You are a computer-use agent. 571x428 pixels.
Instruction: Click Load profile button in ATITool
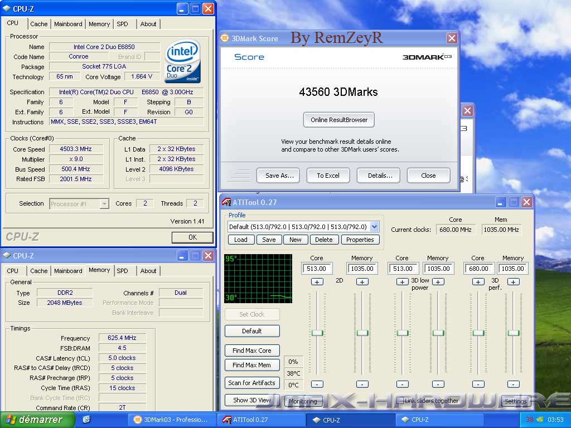click(x=241, y=240)
